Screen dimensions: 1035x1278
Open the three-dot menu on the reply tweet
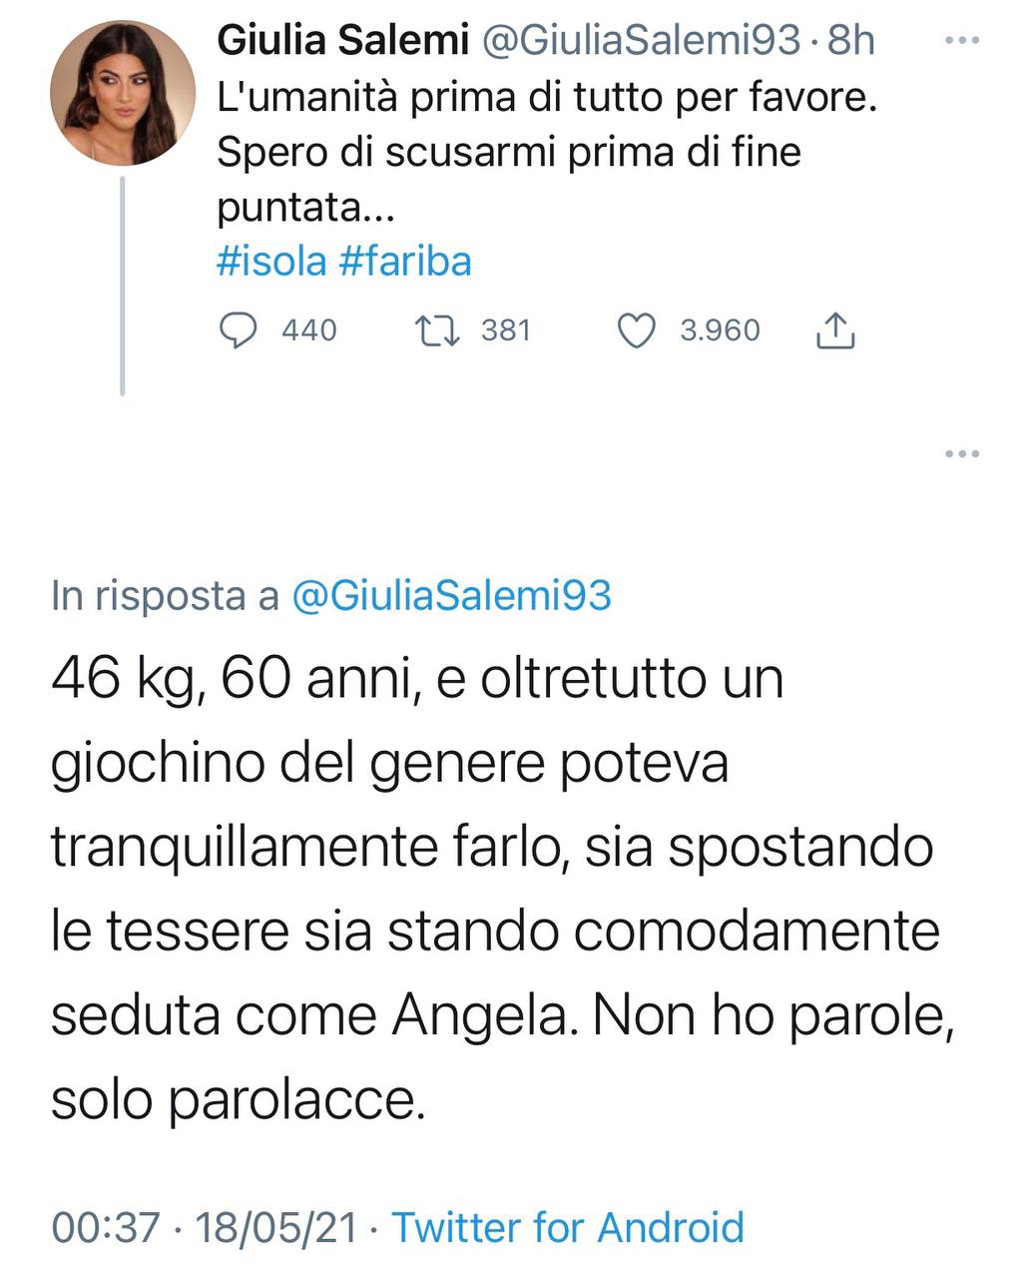point(961,454)
